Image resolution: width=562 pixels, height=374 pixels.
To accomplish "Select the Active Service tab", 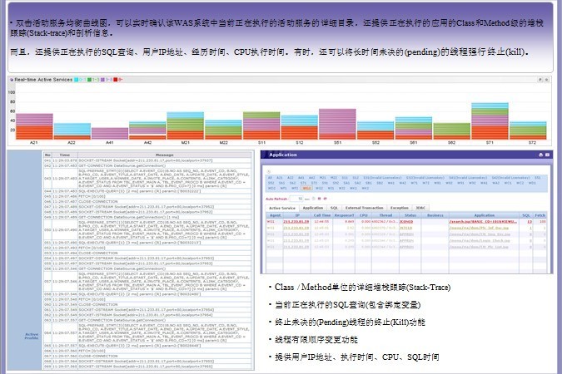I will [x=281, y=208].
